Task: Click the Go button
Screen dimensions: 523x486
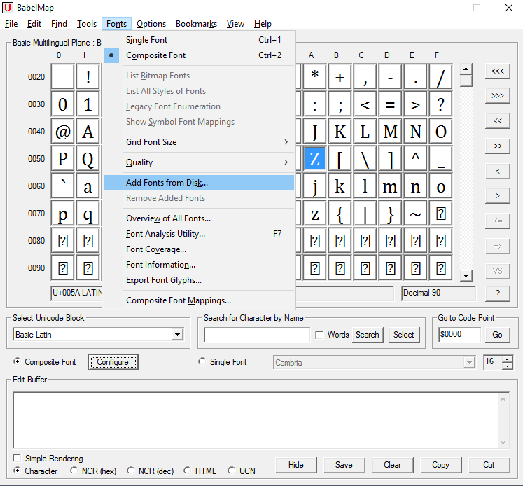Action: 497,335
